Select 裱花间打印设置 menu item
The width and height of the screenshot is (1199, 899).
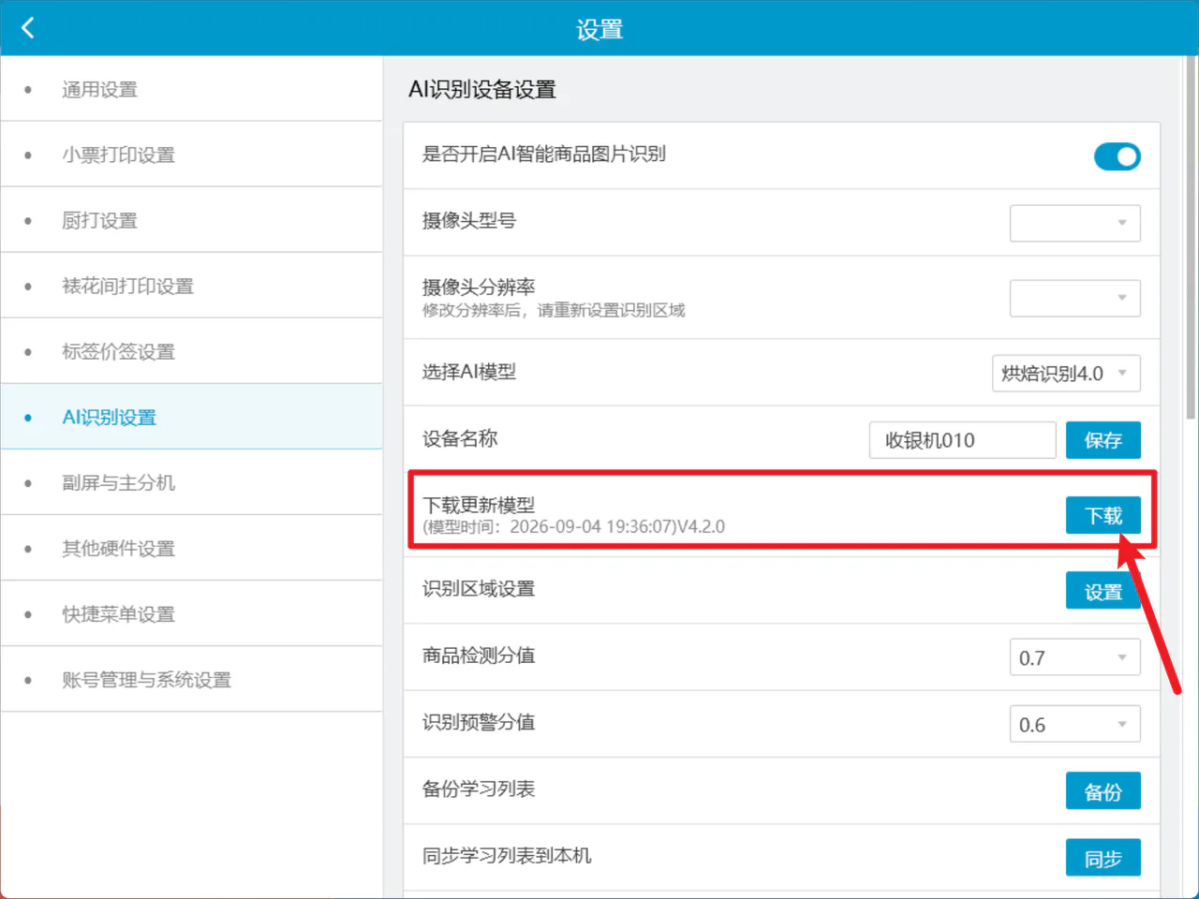tap(191, 286)
